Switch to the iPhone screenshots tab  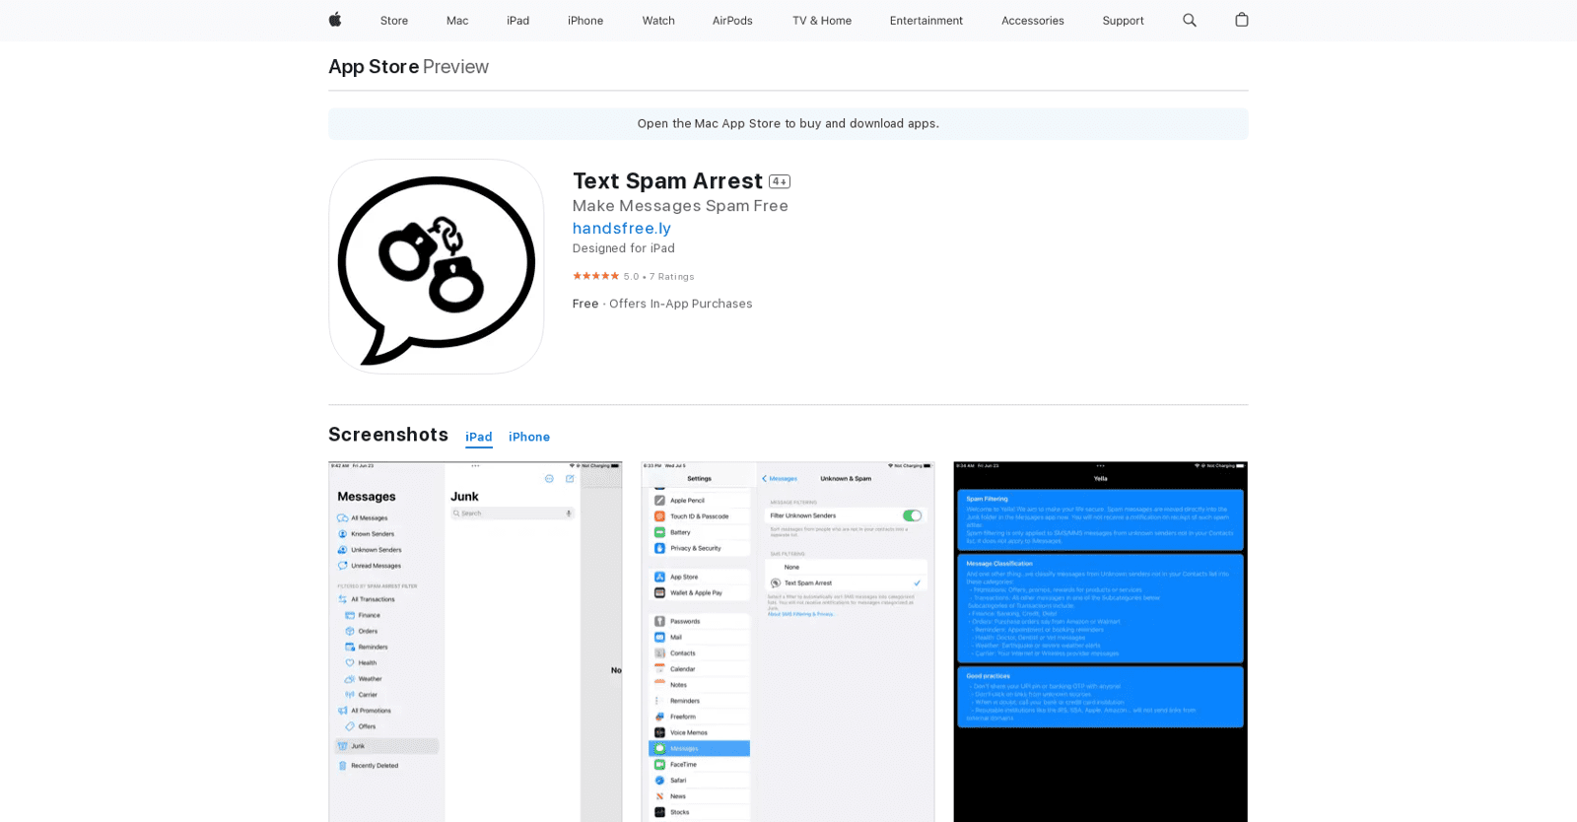coord(529,437)
